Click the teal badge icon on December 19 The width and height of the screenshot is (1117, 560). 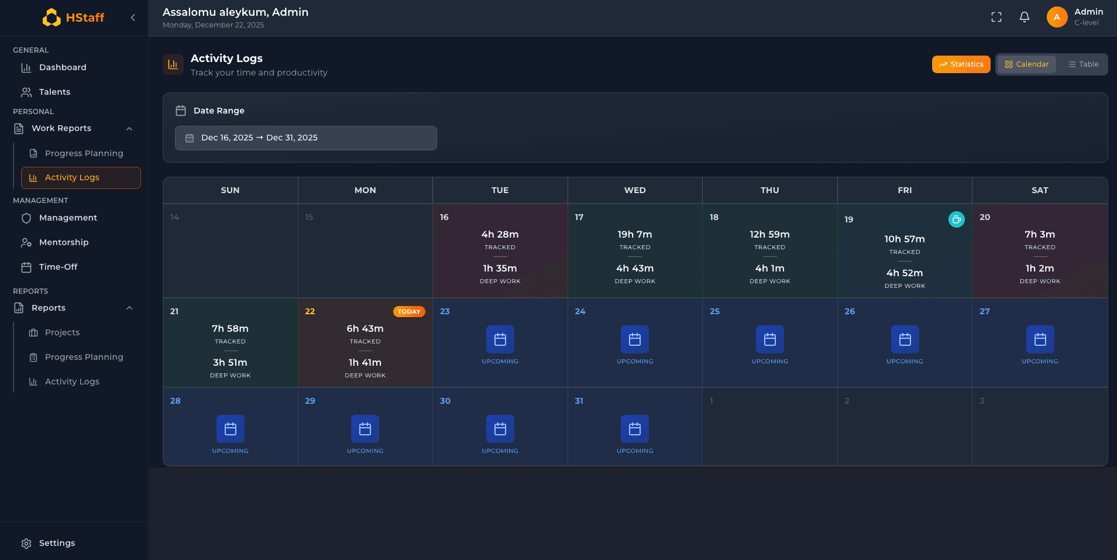click(x=956, y=219)
